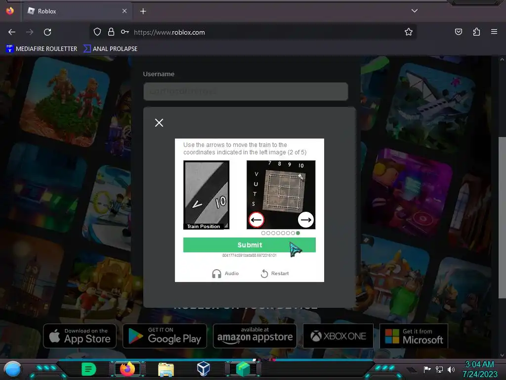Open the Pocket save icon
Image resolution: width=506 pixels, height=380 pixels.
(x=458, y=32)
